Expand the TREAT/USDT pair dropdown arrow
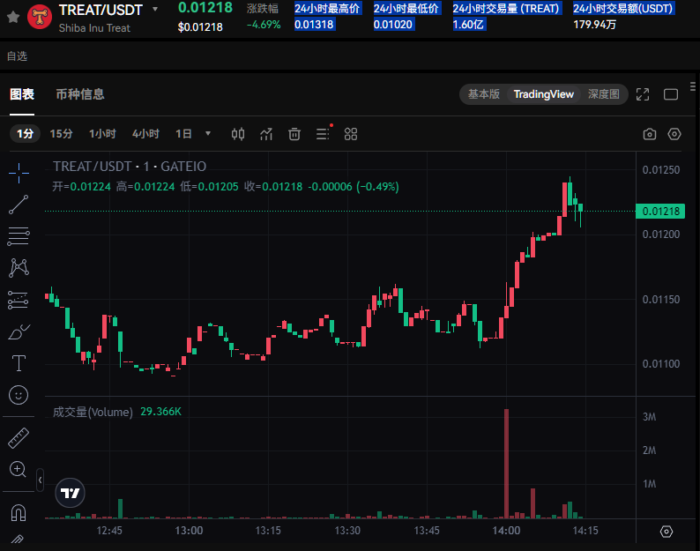Viewport: 700px width, 551px height. [x=155, y=9]
